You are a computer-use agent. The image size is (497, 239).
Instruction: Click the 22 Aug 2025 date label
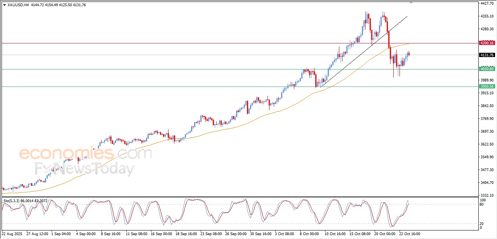(12, 234)
